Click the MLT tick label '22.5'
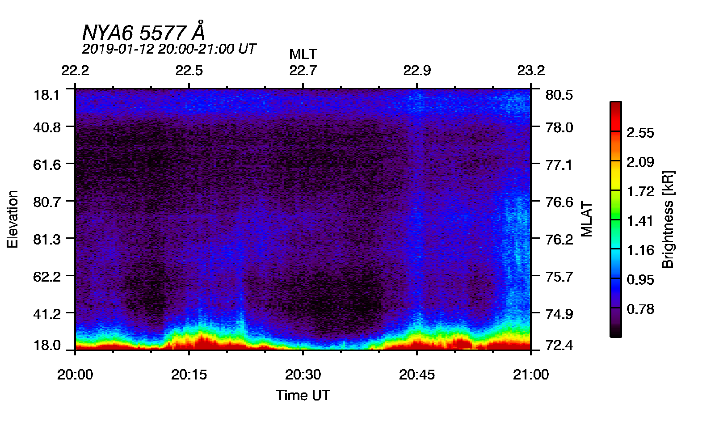 [x=189, y=71]
